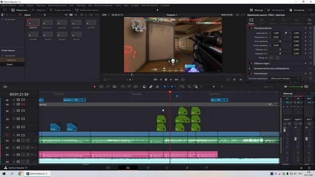Open the Cut page icon

click(108, 168)
